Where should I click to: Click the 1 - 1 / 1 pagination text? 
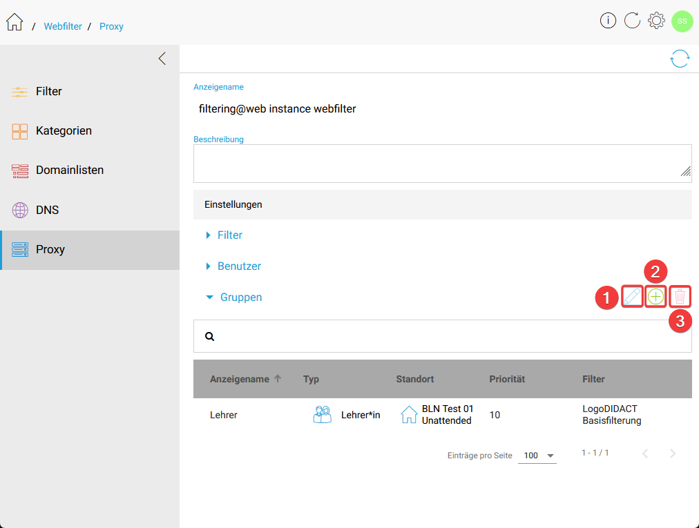click(595, 453)
